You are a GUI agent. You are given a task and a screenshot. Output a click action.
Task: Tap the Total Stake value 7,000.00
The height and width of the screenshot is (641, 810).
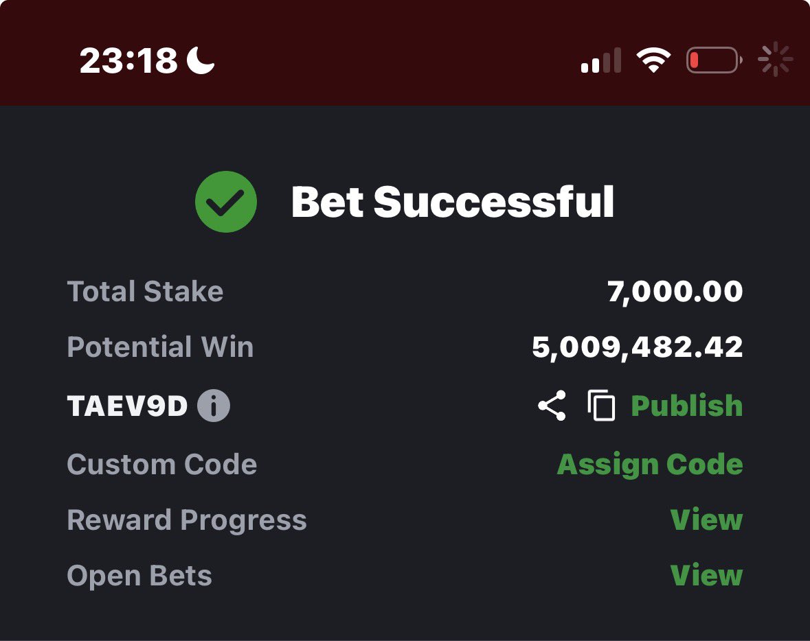675,291
